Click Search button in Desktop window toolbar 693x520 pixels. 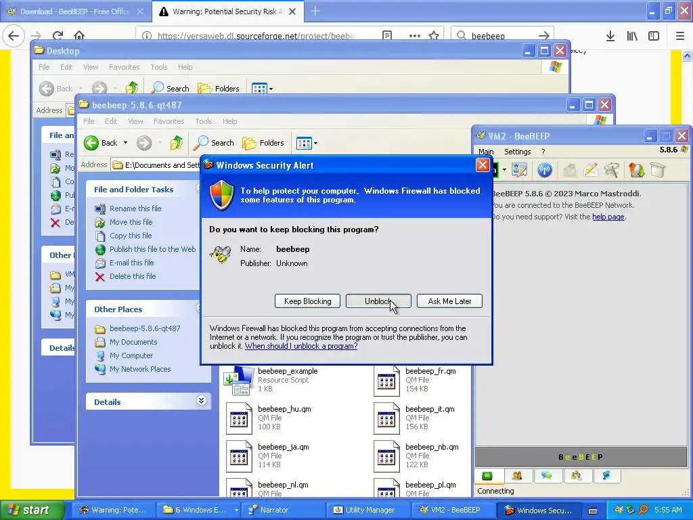pos(170,89)
